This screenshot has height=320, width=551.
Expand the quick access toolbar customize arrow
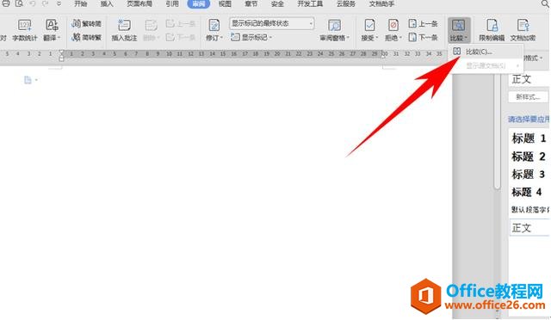[x=59, y=3]
